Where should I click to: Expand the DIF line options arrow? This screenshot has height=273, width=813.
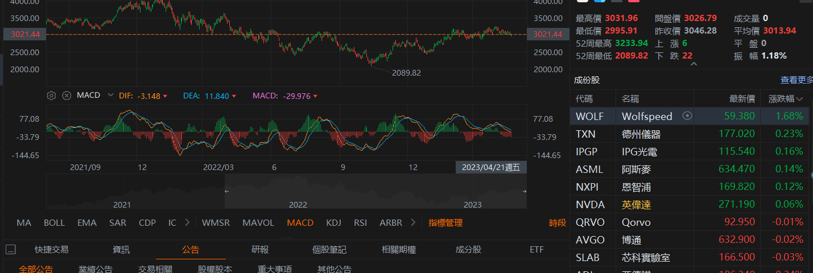point(166,96)
